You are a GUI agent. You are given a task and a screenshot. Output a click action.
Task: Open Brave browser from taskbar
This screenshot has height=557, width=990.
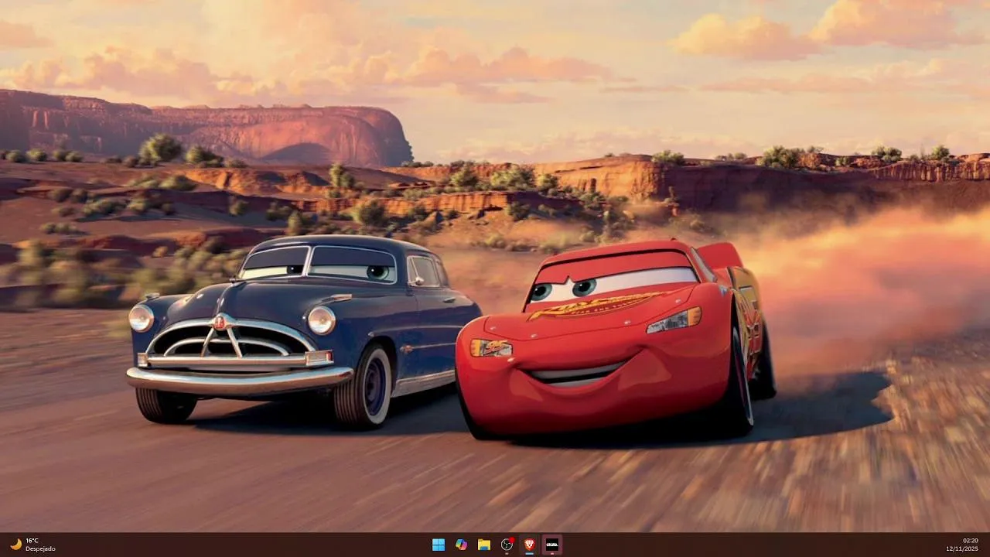[x=529, y=545]
